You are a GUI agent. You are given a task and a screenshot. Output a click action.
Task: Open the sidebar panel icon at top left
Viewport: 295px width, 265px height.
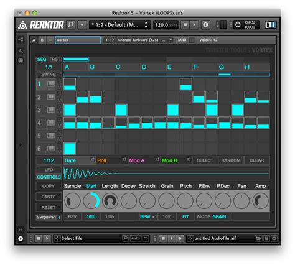tap(21, 40)
